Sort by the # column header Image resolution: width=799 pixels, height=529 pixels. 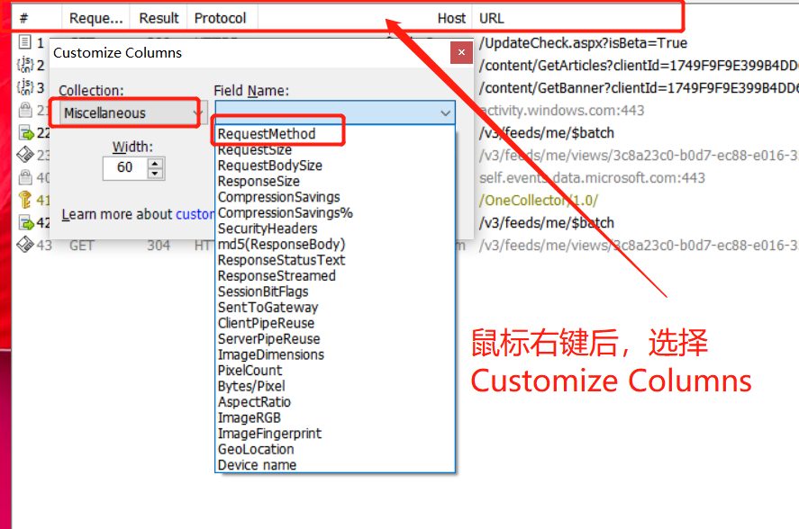tap(37, 18)
